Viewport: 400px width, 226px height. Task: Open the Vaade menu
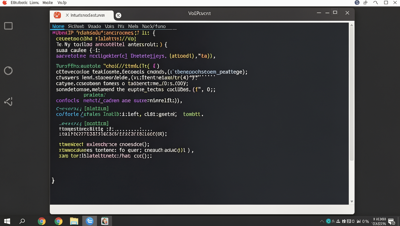(94, 26)
